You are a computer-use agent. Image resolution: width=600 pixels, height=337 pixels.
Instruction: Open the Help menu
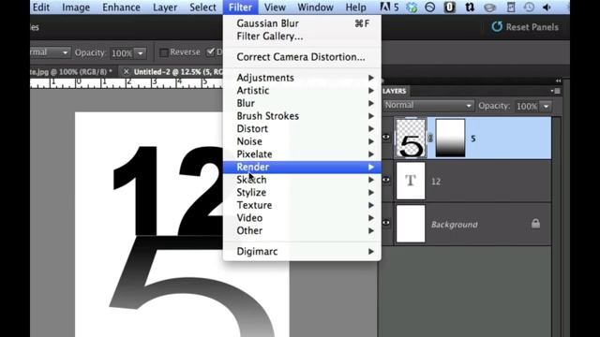pyautogui.click(x=356, y=7)
